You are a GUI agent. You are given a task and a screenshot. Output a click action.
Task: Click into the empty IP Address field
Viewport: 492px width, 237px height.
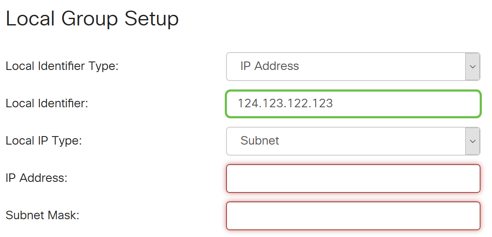click(x=353, y=178)
